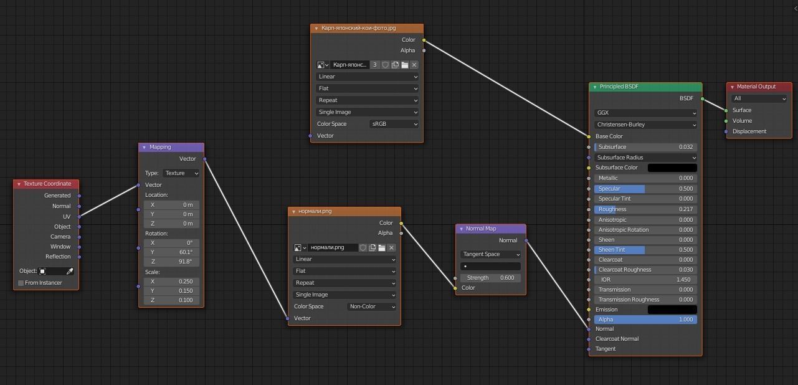Click Subsurface value field 0.032
The image size is (798, 385).
(x=645, y=147)
